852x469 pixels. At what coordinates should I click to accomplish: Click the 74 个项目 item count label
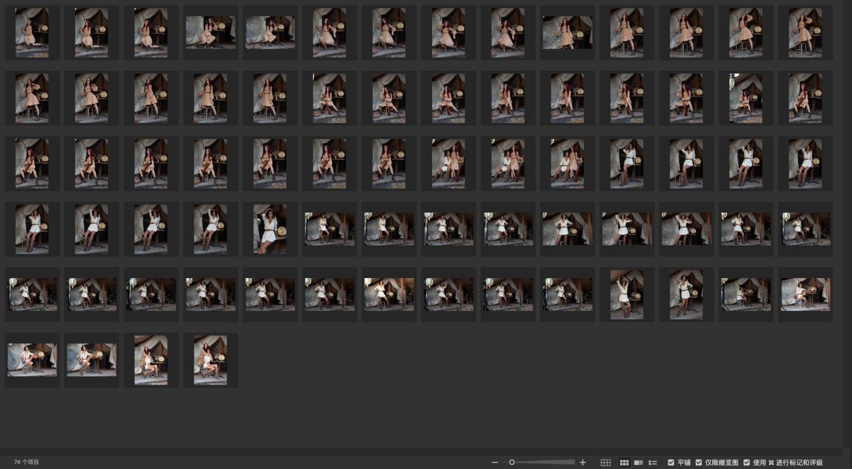point(27,462)
